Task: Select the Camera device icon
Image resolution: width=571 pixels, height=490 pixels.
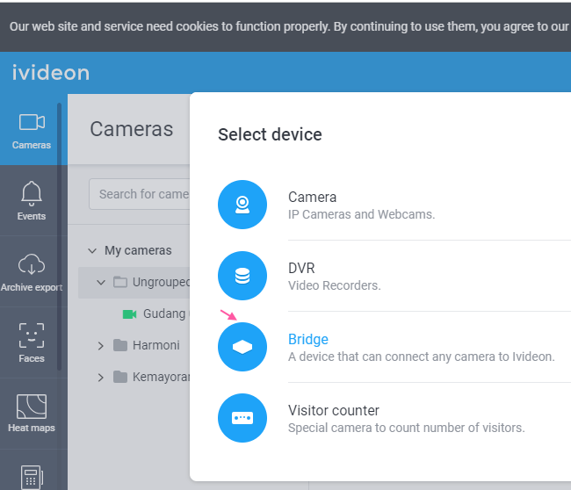Action: pyautogui.click(x=242, y=205)
